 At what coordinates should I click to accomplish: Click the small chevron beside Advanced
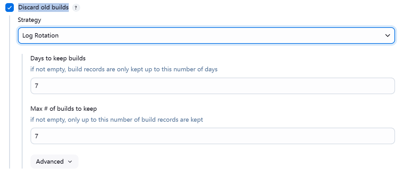70,162
